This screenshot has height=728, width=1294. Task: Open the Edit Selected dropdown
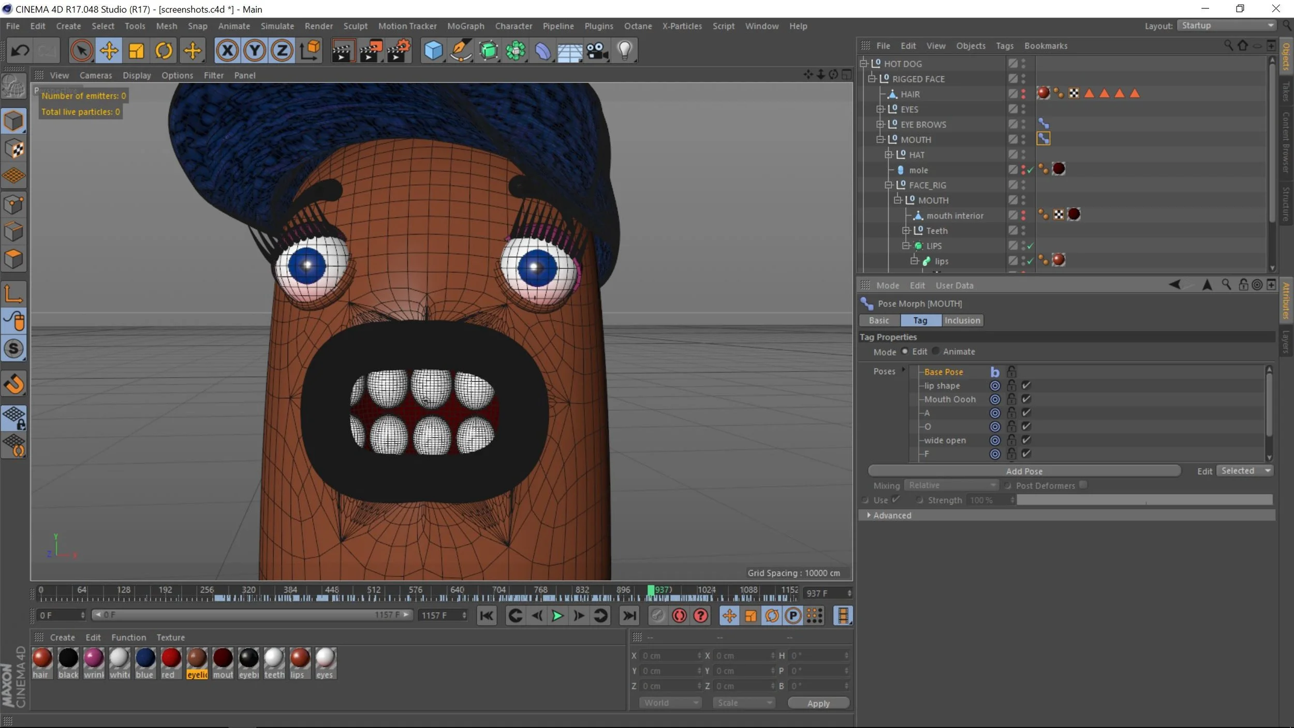click(x=1244, y=471)
